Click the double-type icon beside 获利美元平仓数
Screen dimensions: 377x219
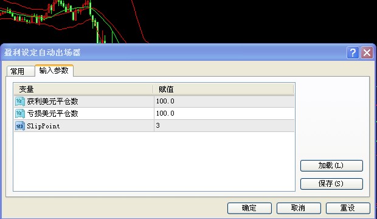pos(19,102)
